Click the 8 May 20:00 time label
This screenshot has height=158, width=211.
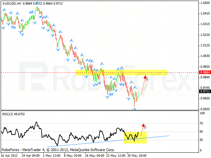tap(73, 156)
